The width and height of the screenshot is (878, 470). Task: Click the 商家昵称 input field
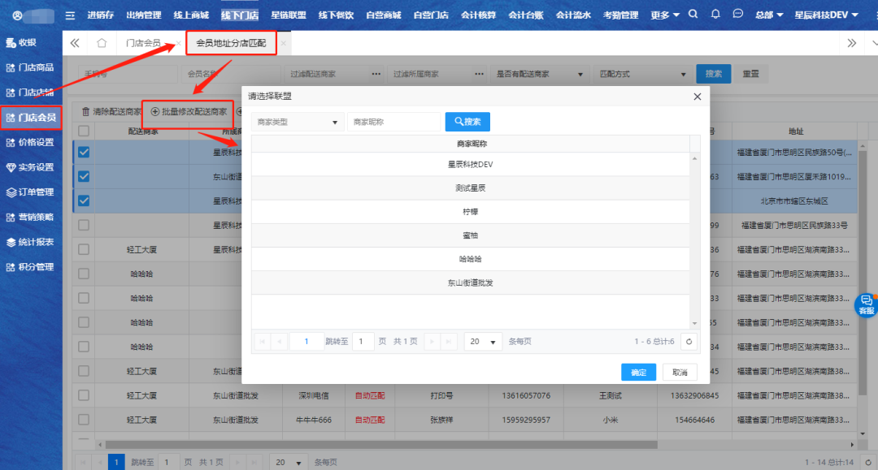coord(393,122)
